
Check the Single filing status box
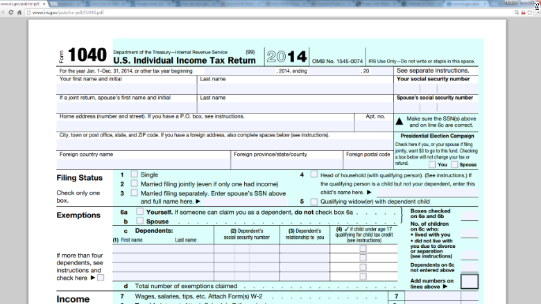[x=135, y=175]
